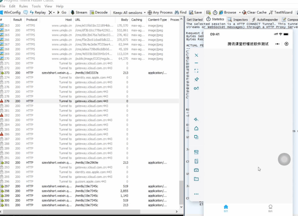298x216 pixels.
Task: Switch to Get Started tab
Action: click(x=195, y=20)
